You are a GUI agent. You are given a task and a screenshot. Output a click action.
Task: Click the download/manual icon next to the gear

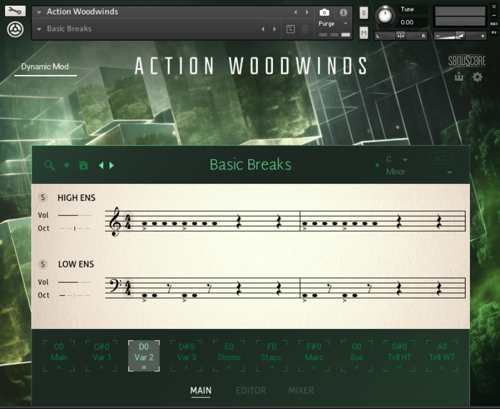point(459,77)
